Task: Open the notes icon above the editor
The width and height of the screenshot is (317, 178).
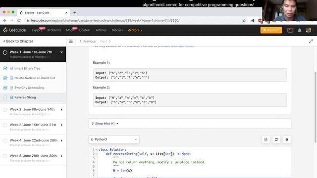Action: 265,139
